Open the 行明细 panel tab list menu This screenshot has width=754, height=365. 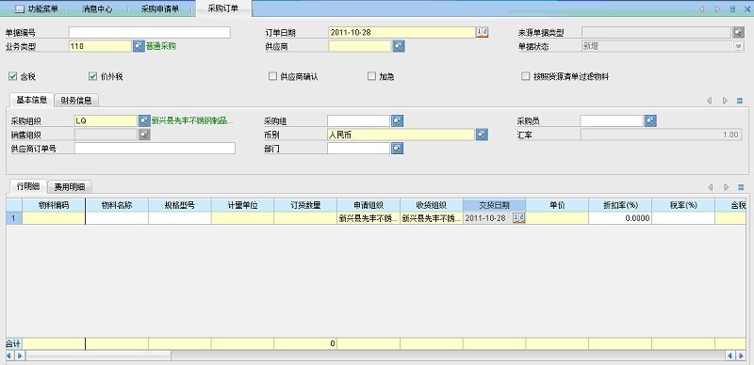(740, 187)
